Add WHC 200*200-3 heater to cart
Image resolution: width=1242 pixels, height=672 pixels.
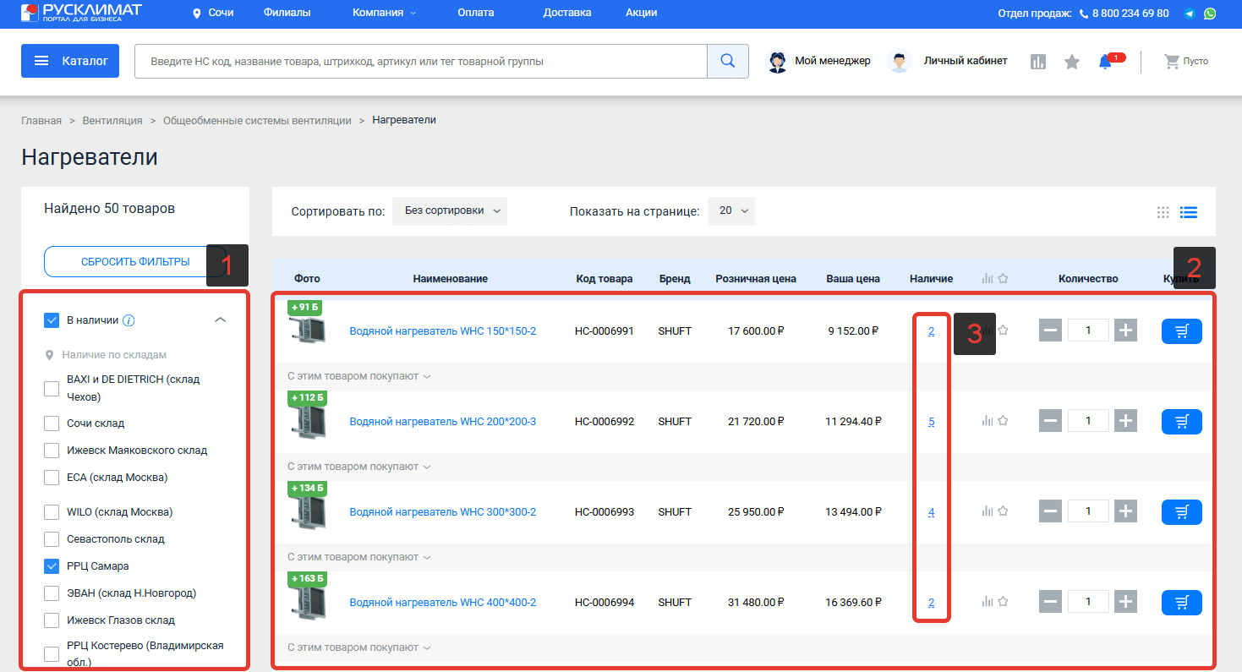[x=1181, y=421]
